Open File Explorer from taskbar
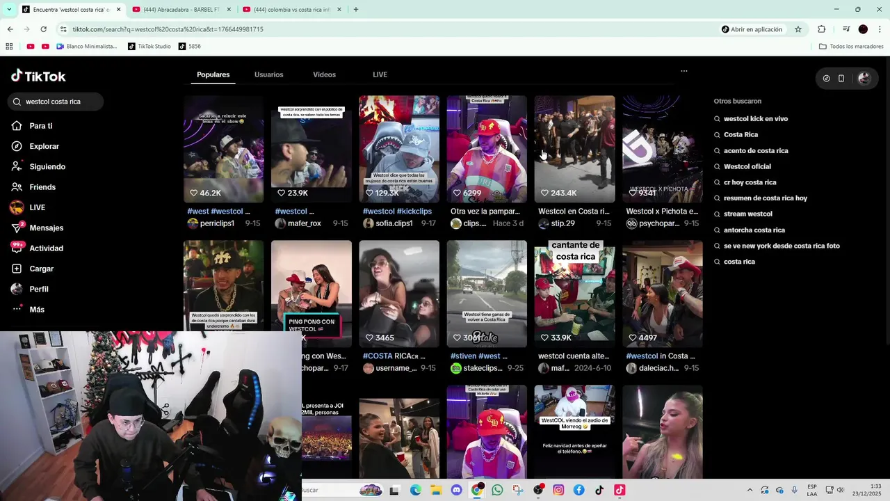890x501 pixels. (435, 490)
